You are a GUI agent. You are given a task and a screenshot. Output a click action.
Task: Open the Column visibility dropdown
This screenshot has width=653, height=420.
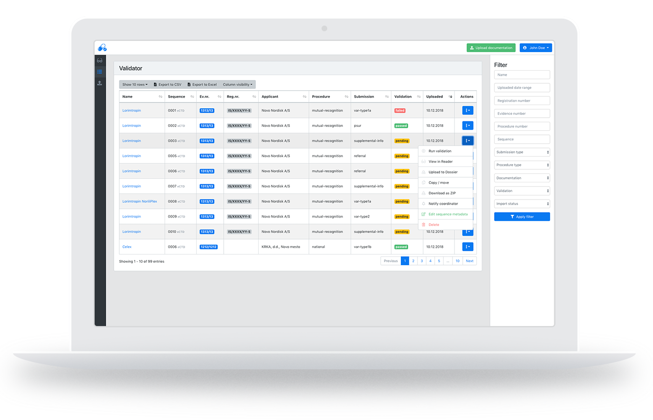pyautogui.click(x=237, y=85)
